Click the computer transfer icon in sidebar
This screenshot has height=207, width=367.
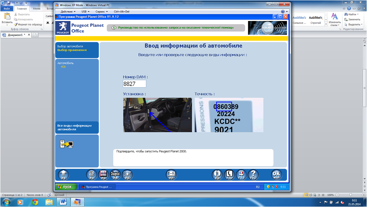[67, 144]
